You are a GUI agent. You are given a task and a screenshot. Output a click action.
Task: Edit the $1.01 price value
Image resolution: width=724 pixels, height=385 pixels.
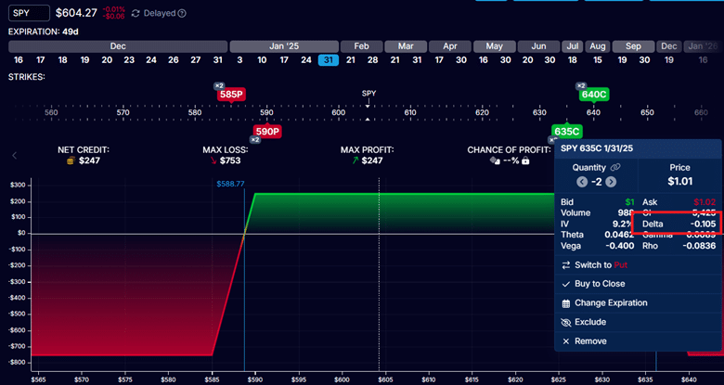pyautogui.click(x=679, y=182)
